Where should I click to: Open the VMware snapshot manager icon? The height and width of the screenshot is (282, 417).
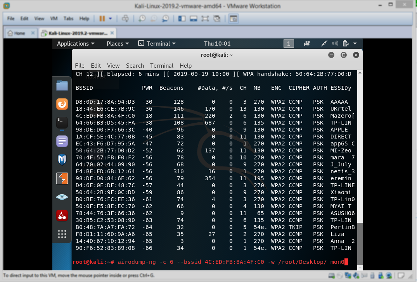(x=165, y=19)
